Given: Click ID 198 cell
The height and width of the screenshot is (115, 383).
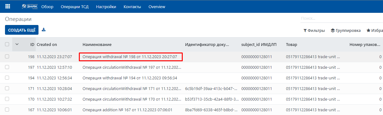Looking at the screenshot, I should tap(31, 57).
